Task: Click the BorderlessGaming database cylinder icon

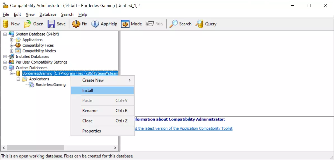Action: 18,73
